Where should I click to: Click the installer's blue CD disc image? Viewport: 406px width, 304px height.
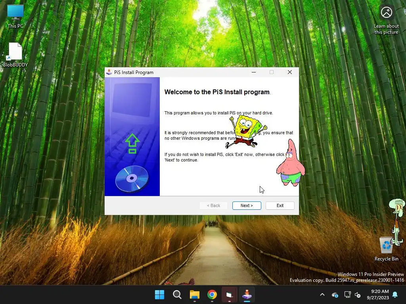132,179
